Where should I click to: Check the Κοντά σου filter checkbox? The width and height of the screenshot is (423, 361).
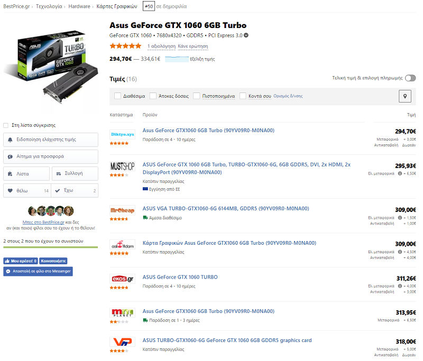tap(243, 96)
